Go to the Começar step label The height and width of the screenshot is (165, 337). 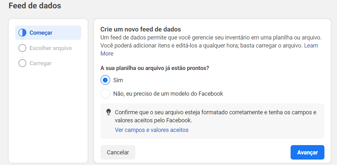pos(41,32)
